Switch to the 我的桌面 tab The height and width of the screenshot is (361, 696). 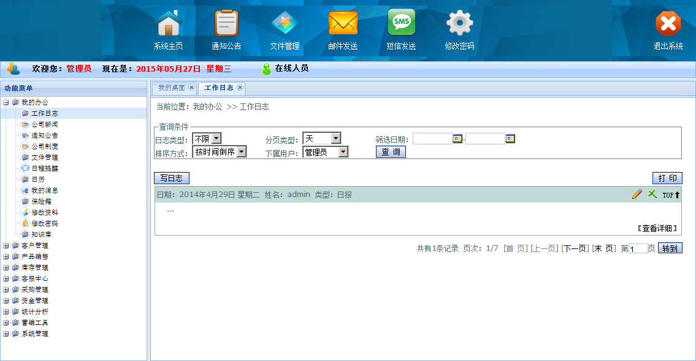point(171,88)
